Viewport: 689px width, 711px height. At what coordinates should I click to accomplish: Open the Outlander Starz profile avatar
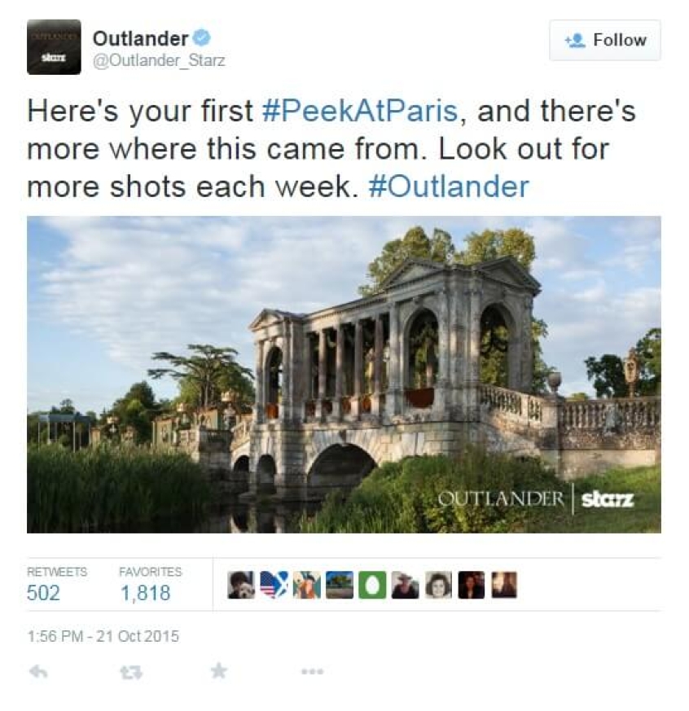tap(54, 46)
